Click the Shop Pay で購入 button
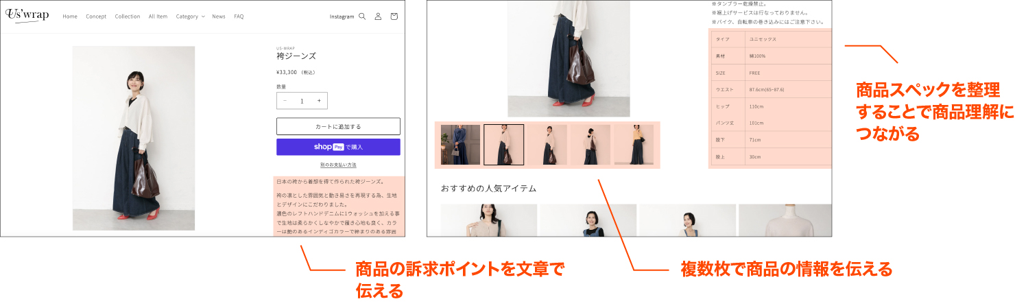The height and width of the screenshot is (306, 1015). [338, 147]
